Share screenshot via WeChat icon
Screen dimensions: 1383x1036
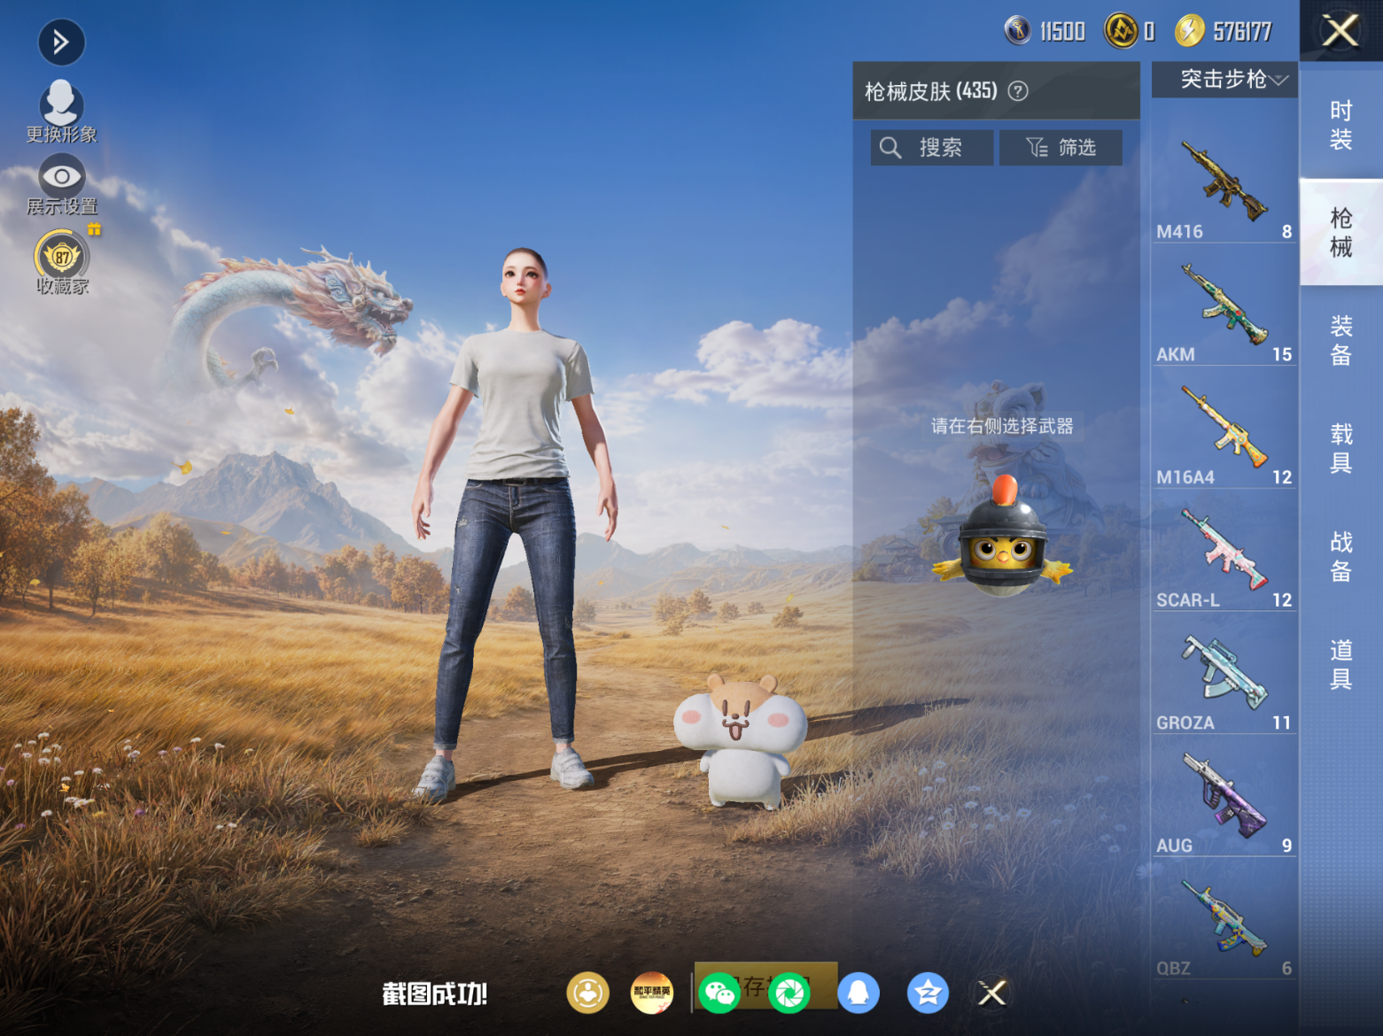pyautogui.click(x=719, y=993)
